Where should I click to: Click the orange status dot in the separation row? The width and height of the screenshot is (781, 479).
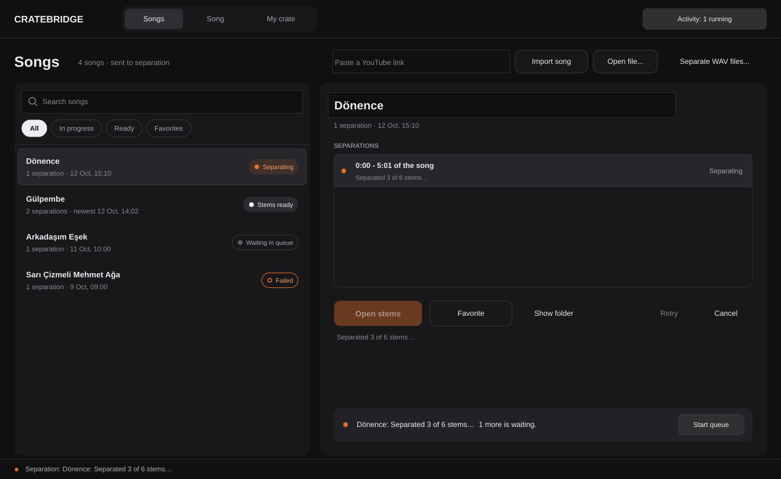click(344, 171)
